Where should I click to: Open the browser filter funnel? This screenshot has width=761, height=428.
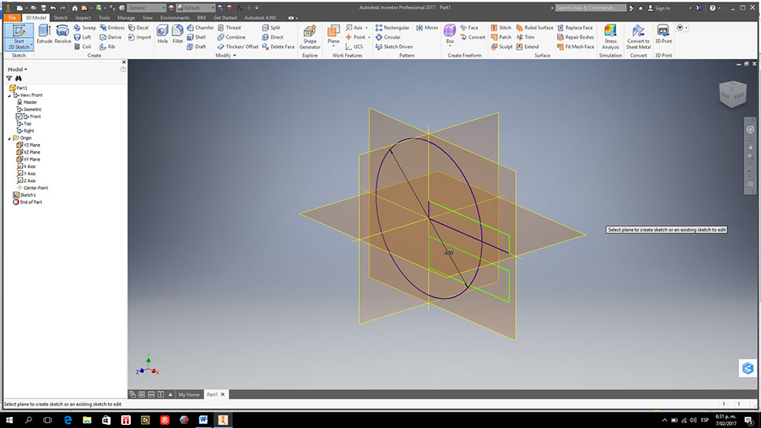pos(9,78)
